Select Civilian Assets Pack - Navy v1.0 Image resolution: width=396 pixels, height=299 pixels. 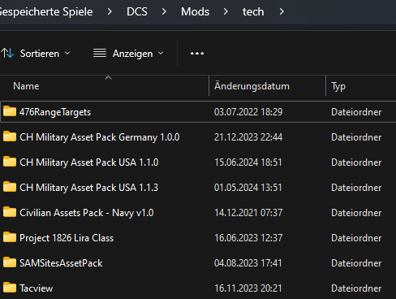point(87,213)
